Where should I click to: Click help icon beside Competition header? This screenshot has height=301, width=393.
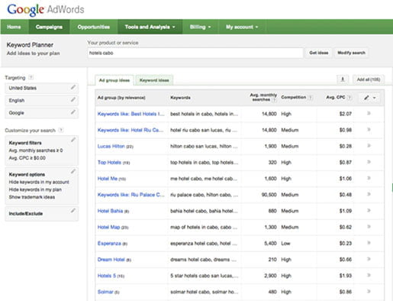[310, 97]
